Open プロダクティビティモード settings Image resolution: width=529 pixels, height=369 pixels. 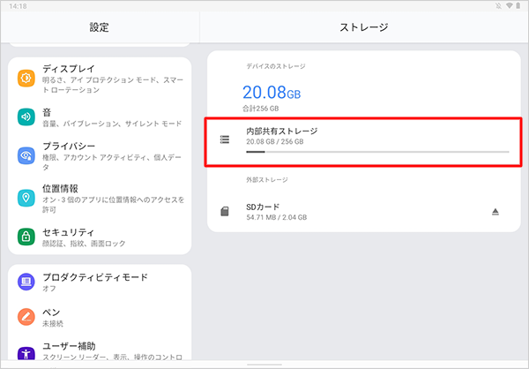tap(100, 282)
